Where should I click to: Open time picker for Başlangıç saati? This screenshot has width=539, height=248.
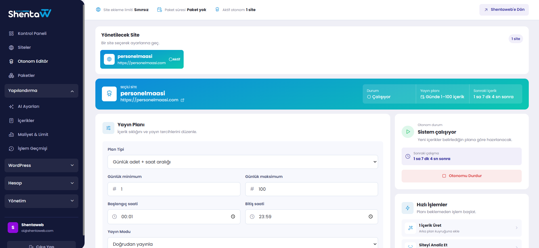pos(233,217)
